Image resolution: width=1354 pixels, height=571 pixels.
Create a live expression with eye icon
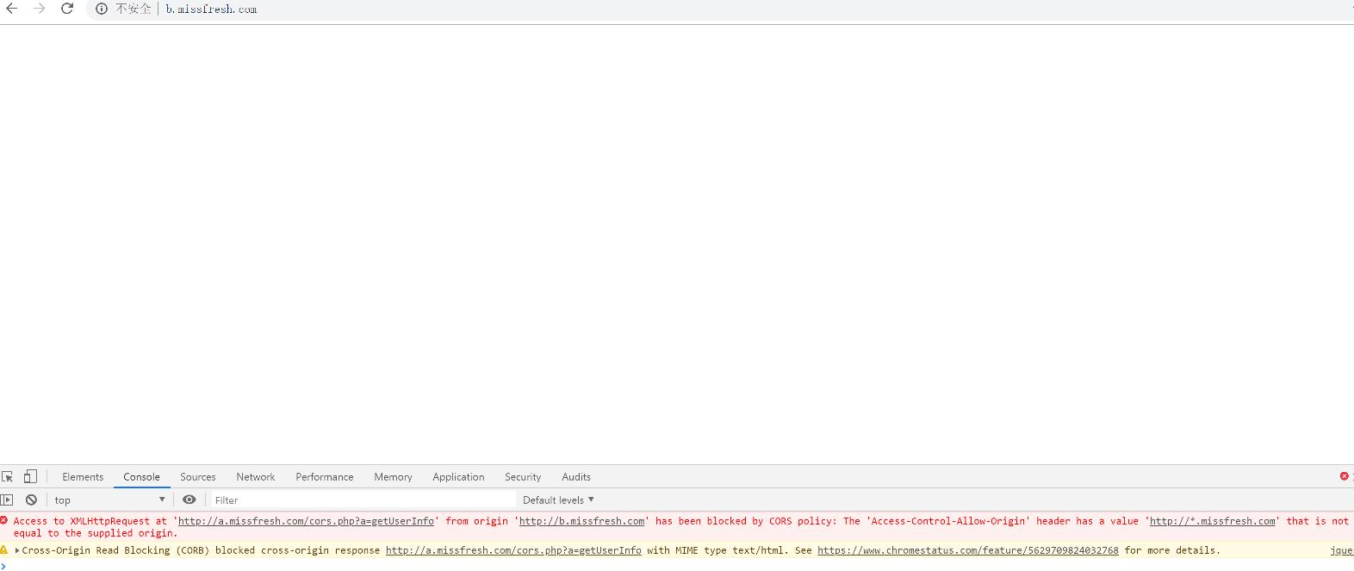189,500
